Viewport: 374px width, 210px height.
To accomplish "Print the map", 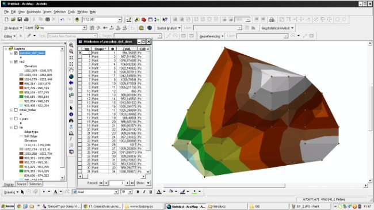I will coord(26,20).
